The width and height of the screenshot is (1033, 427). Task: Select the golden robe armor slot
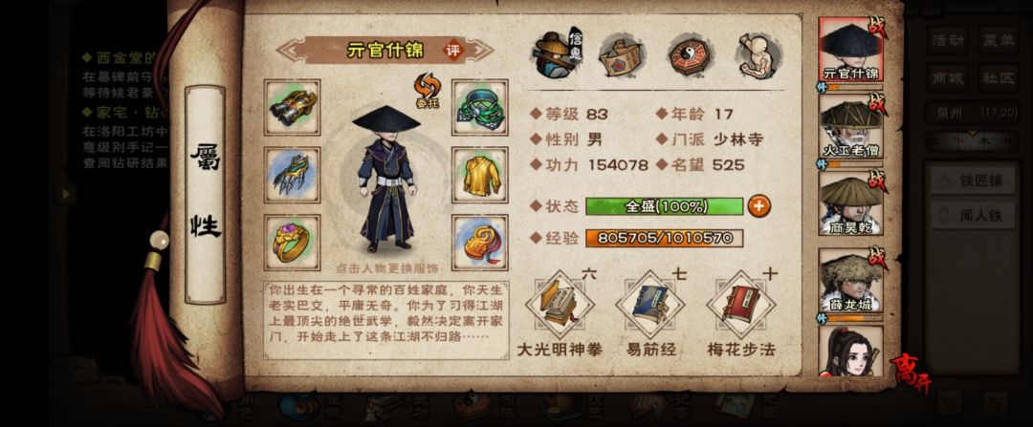(479, 175)
